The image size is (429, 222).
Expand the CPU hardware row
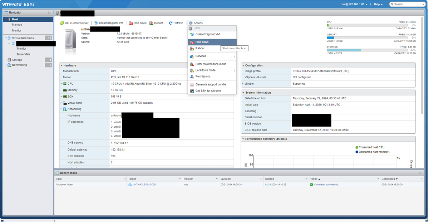[61, 84]
